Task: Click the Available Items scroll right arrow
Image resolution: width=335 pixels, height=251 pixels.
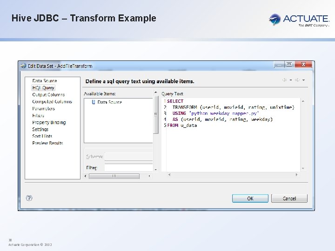Action: (x=149, y=176)
